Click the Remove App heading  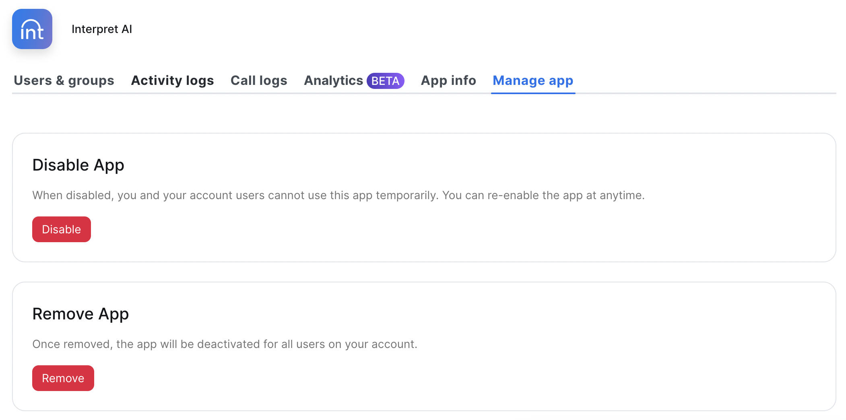80,314
